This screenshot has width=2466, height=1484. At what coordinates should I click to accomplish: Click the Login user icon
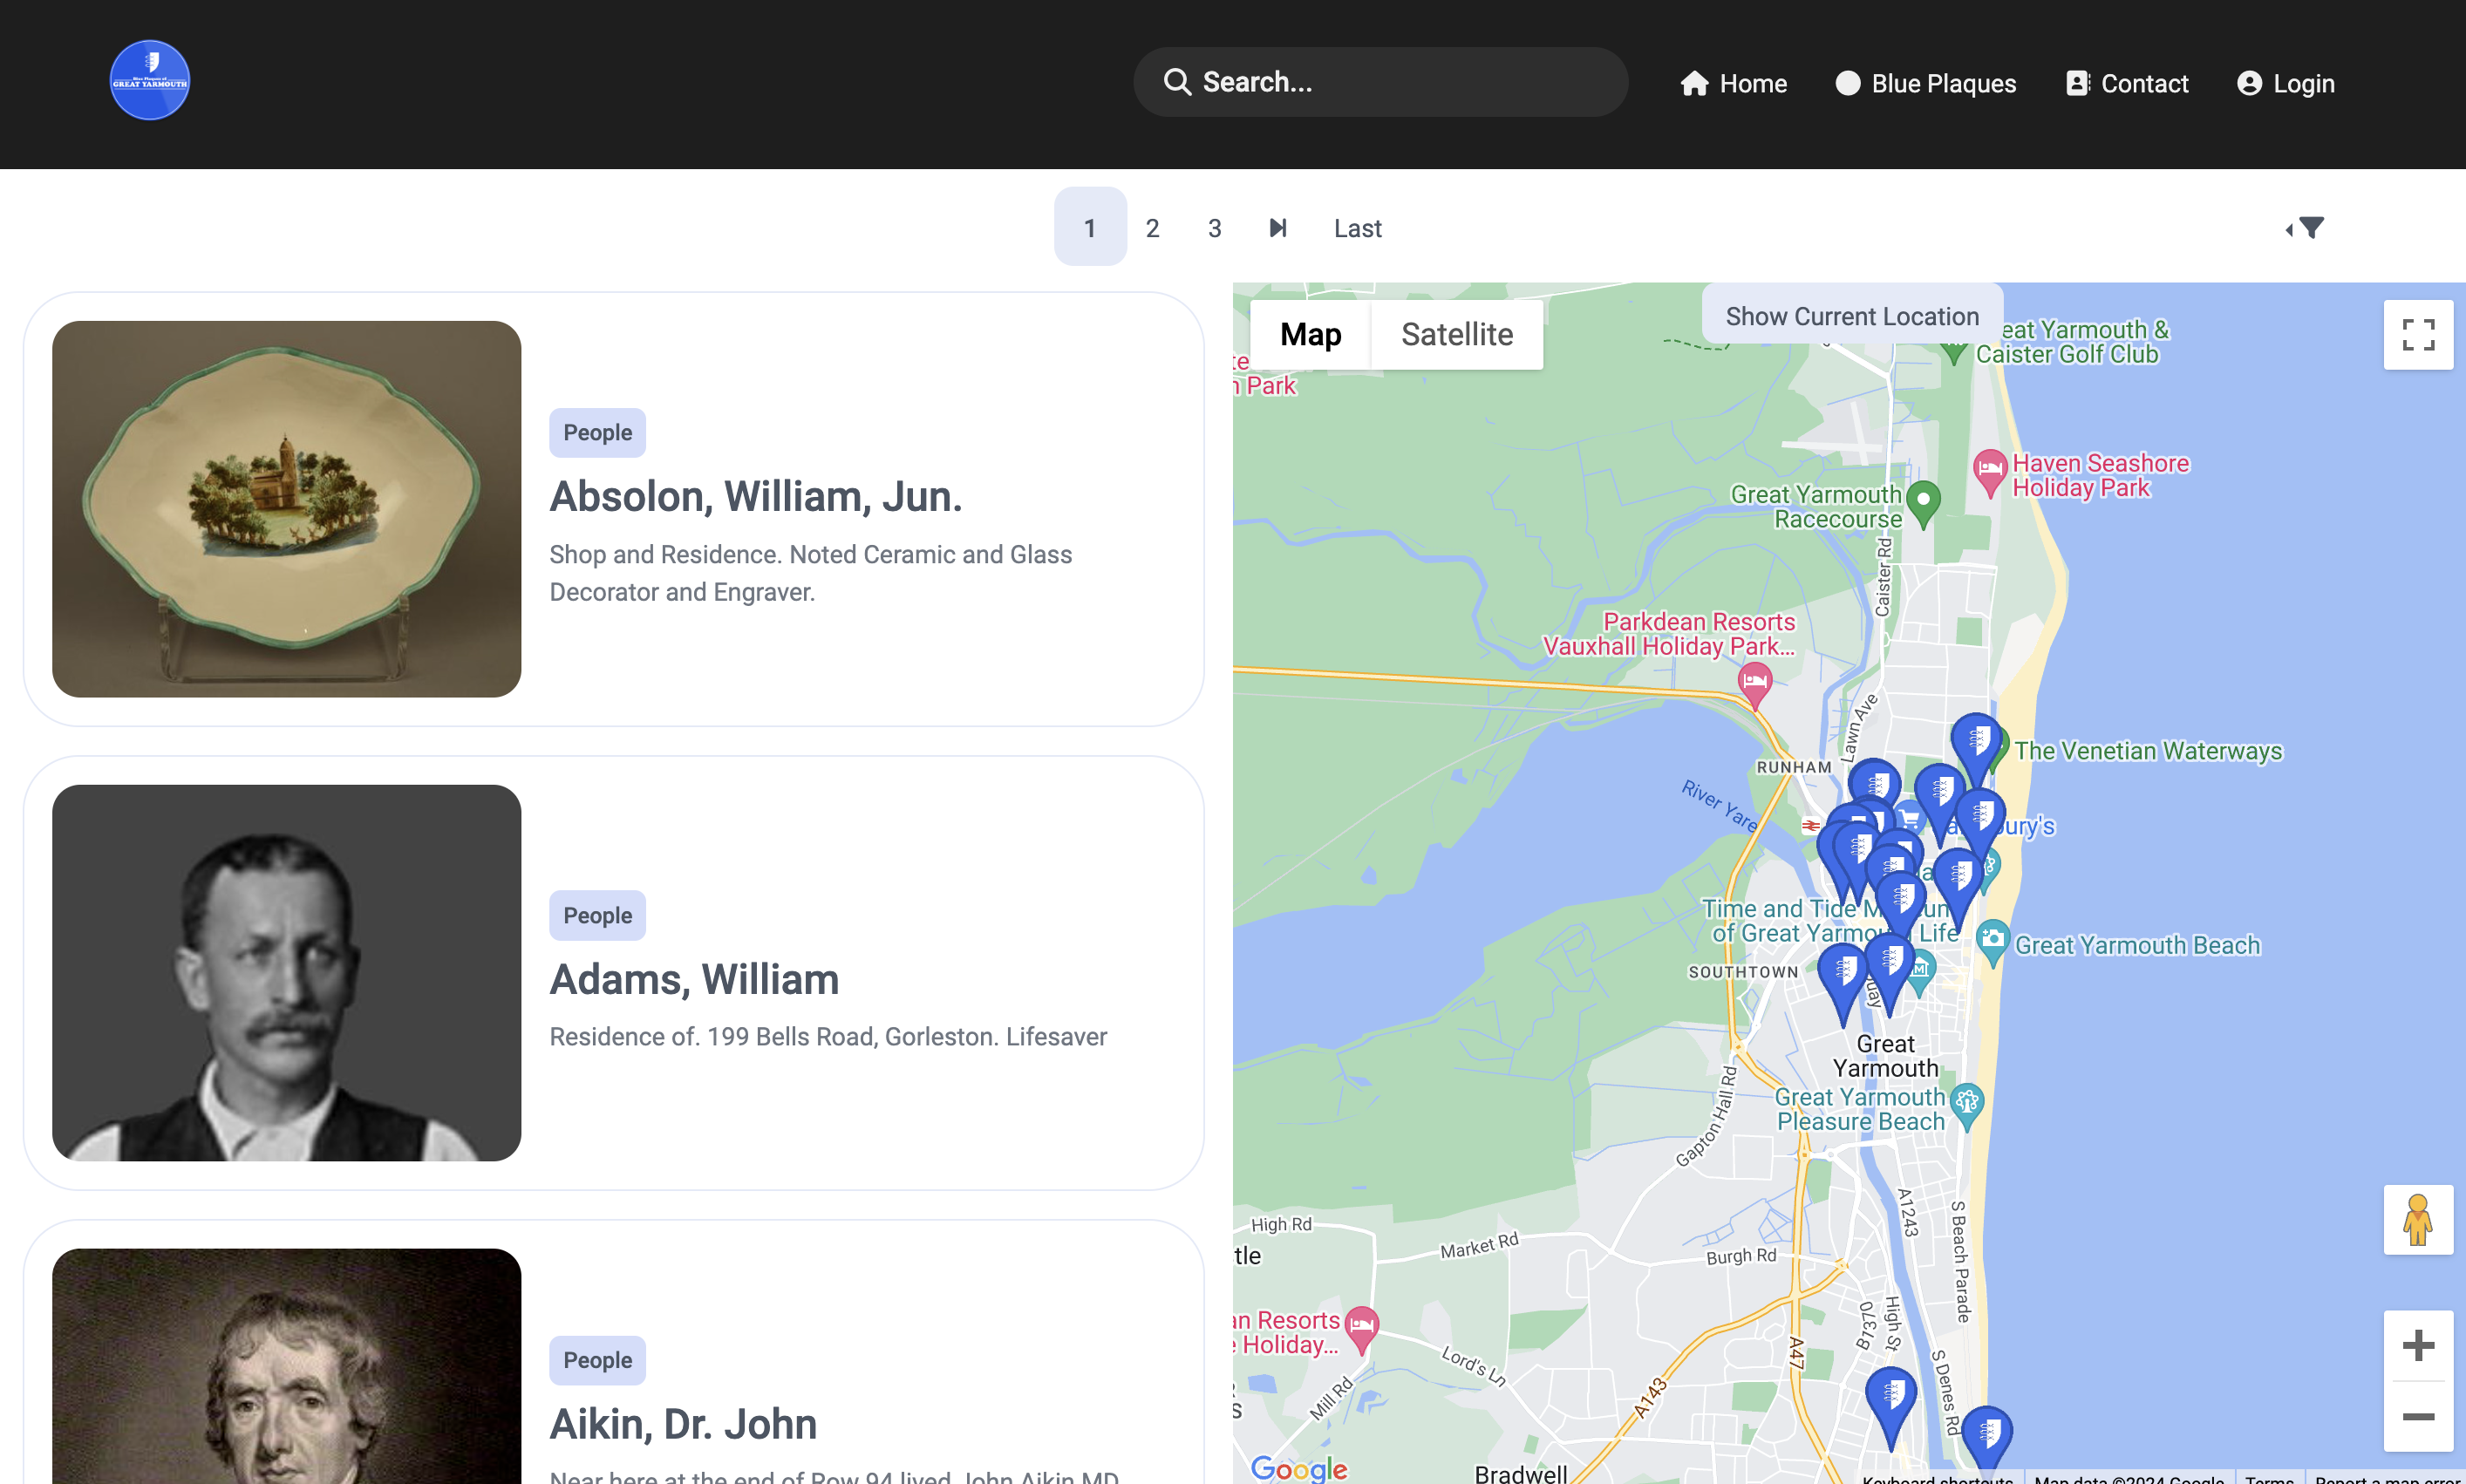[2249, 83]
